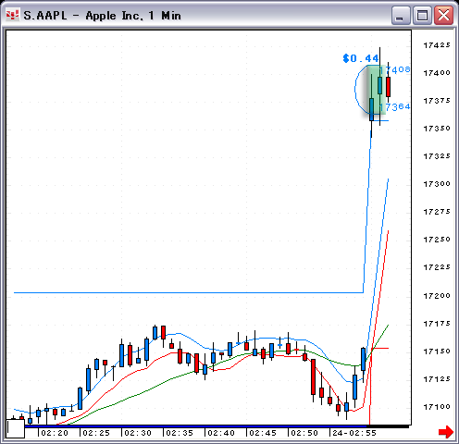Click the 17425 price scale value

[x=437, y=45]
